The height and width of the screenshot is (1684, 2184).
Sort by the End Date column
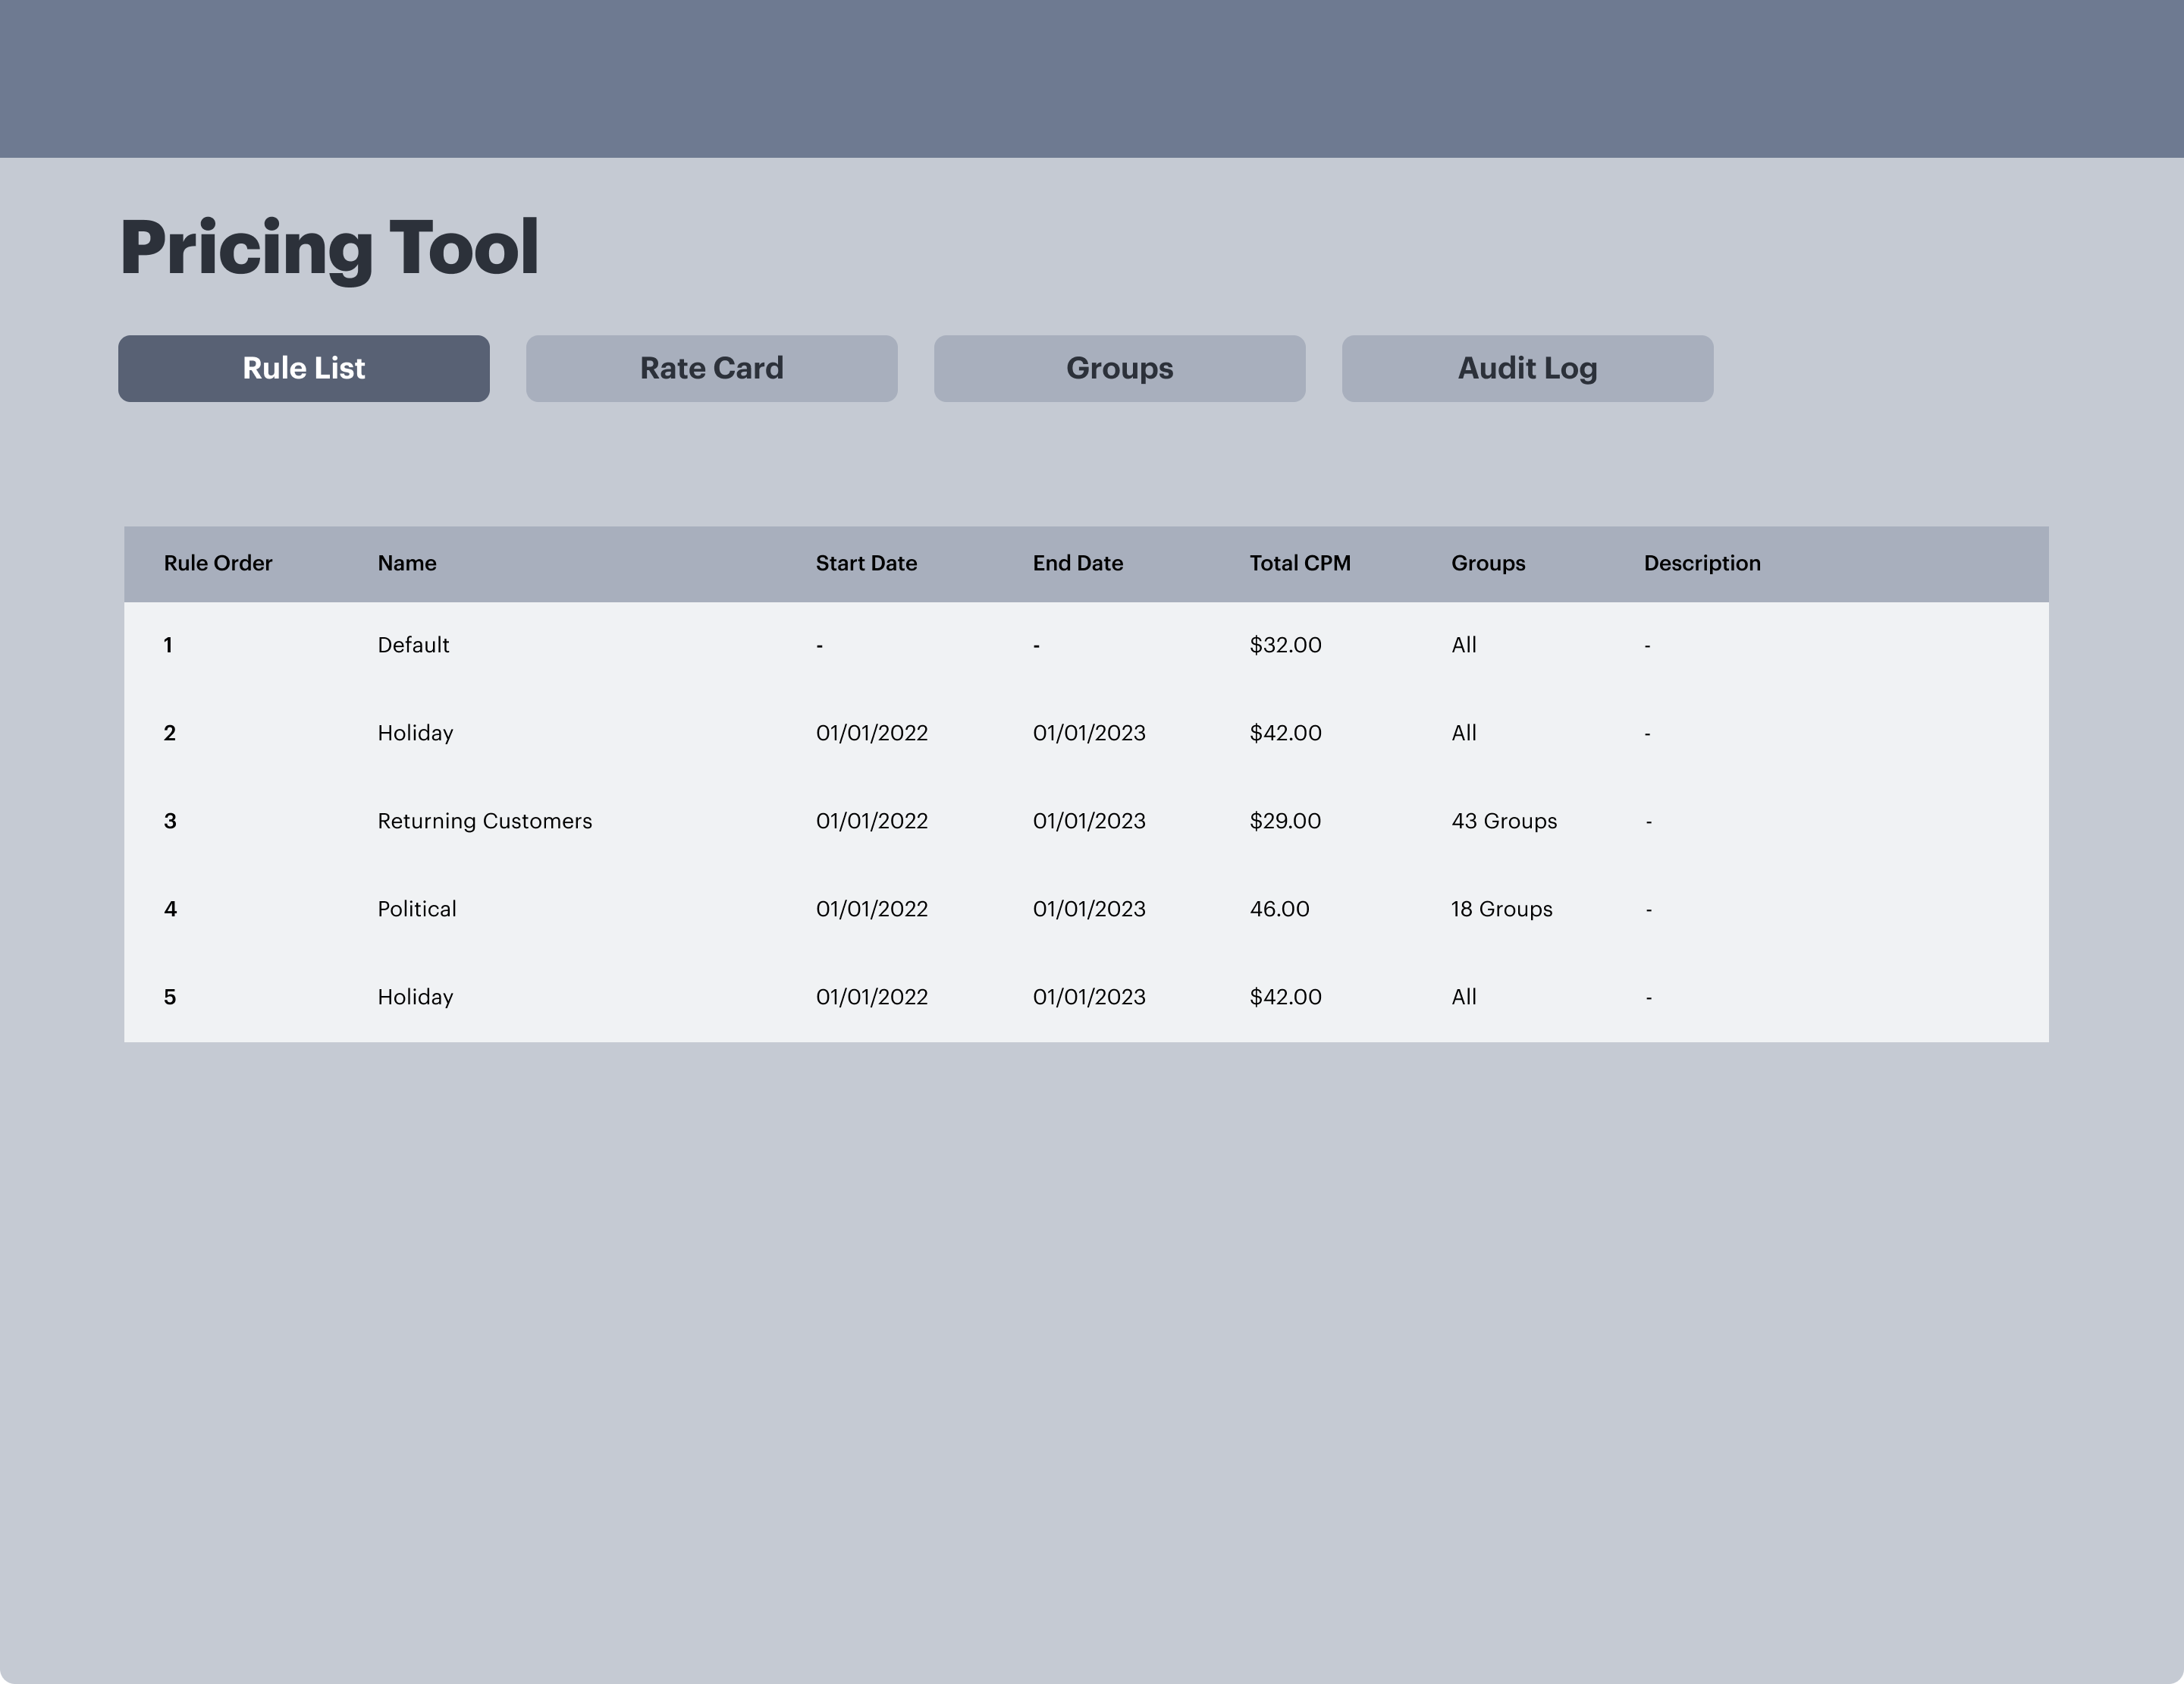[1078, 563]
